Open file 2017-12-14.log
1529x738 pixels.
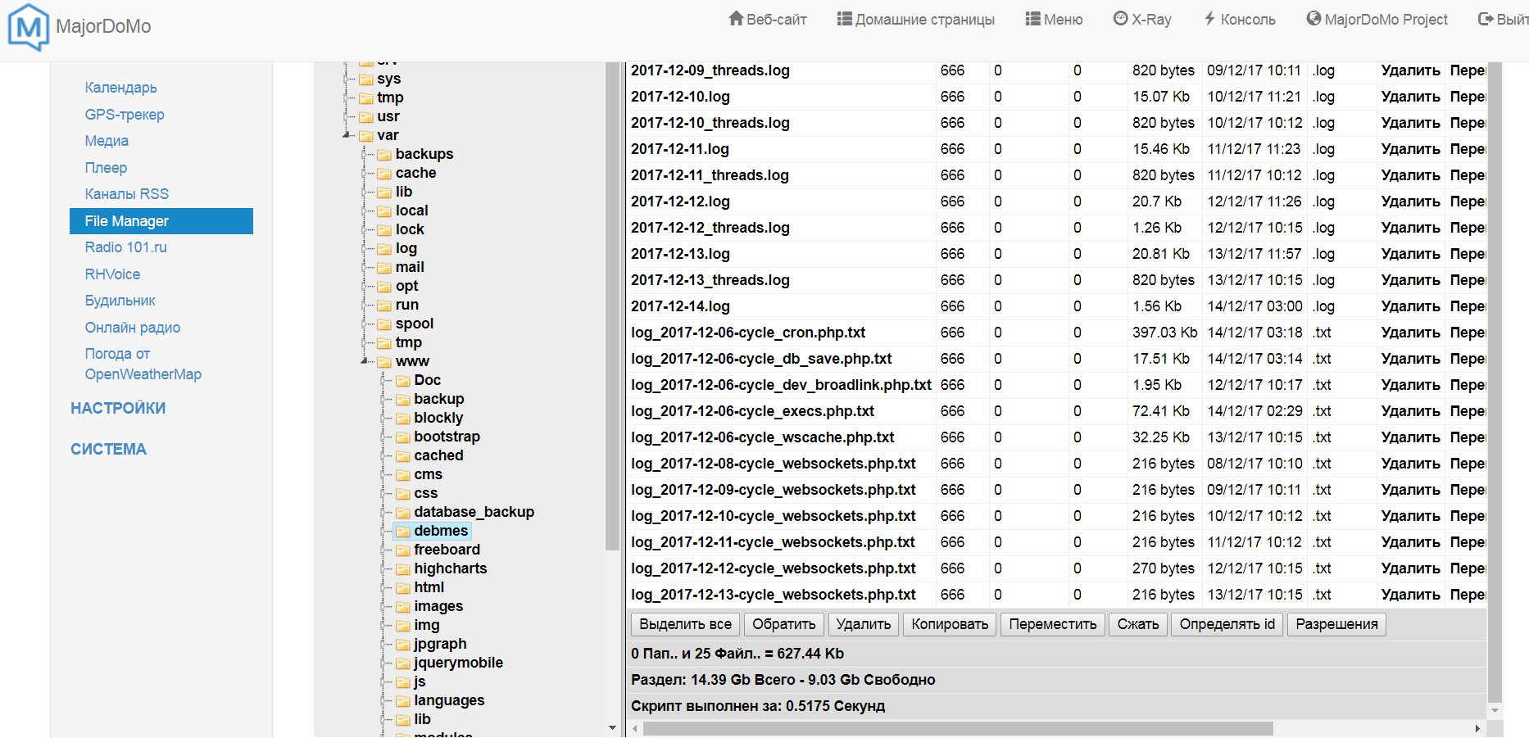click(680, 306)
